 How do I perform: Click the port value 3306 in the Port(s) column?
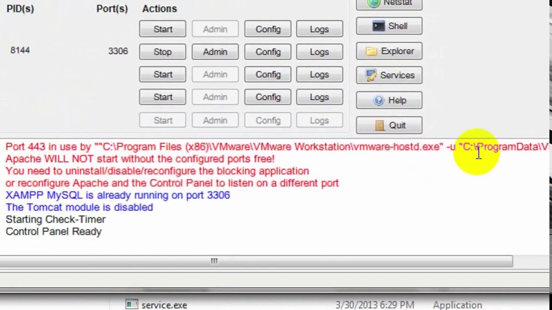tap(118, 51)
